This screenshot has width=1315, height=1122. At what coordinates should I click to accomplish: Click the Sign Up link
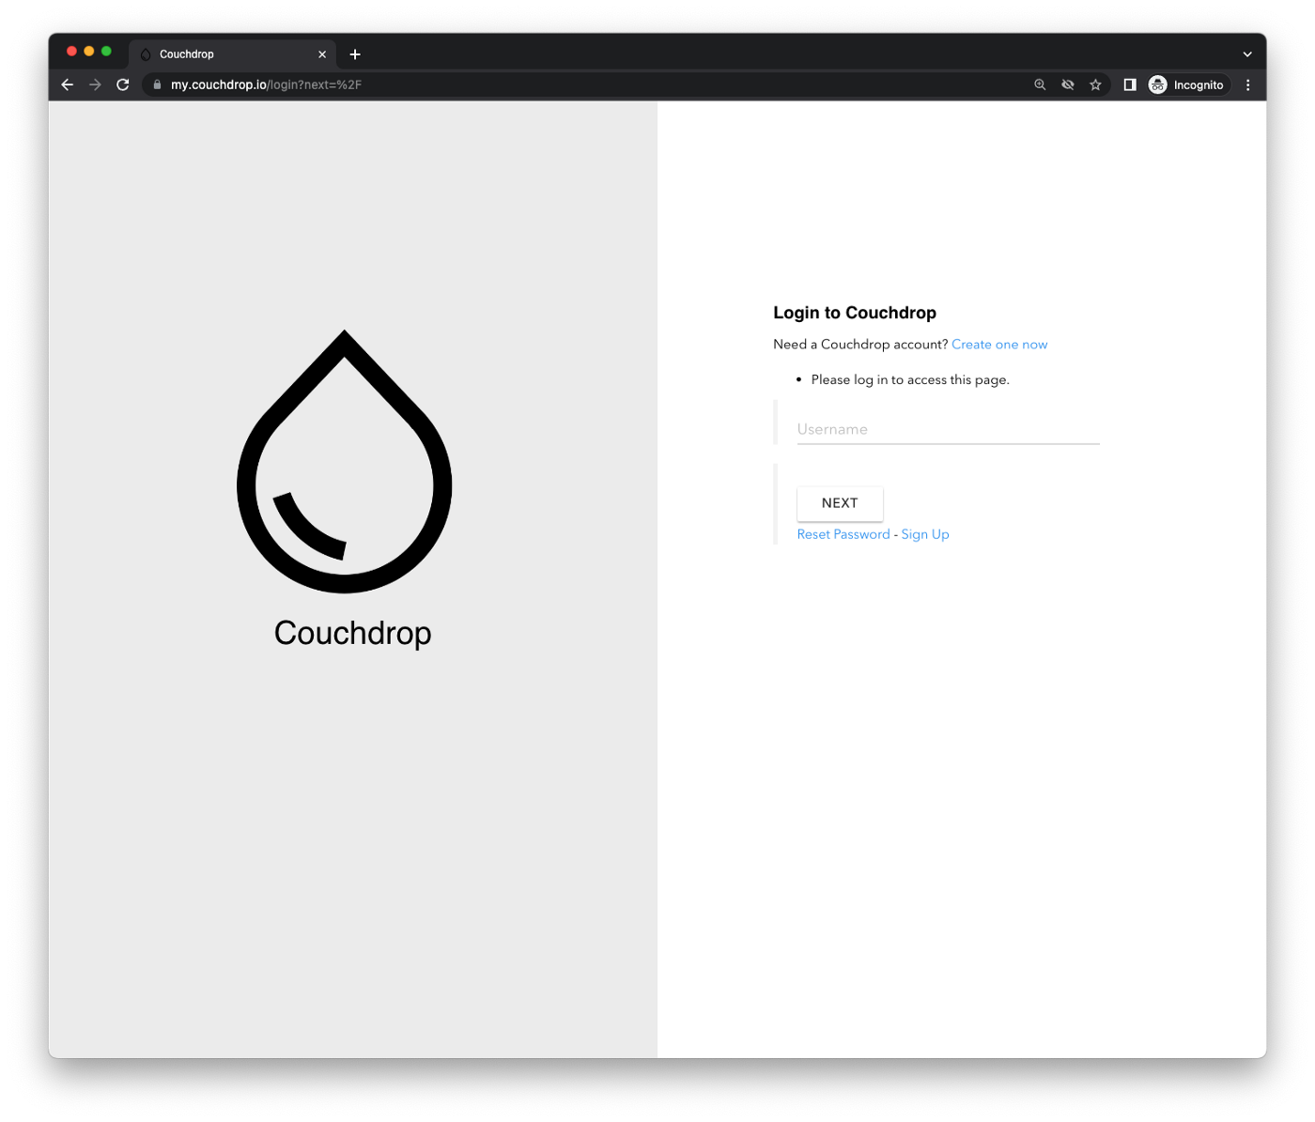924,533
